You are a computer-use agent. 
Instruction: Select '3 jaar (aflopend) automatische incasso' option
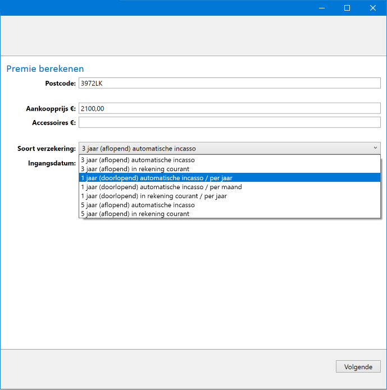click(230, 160)
